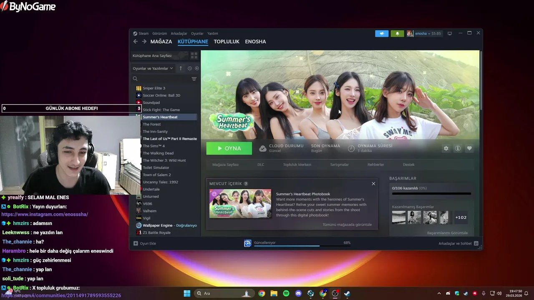Open Mağaza Sayfası link

coord(225,165)
